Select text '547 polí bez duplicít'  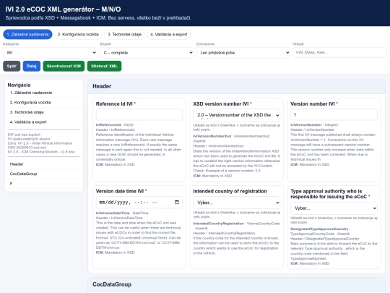(24, 135)
